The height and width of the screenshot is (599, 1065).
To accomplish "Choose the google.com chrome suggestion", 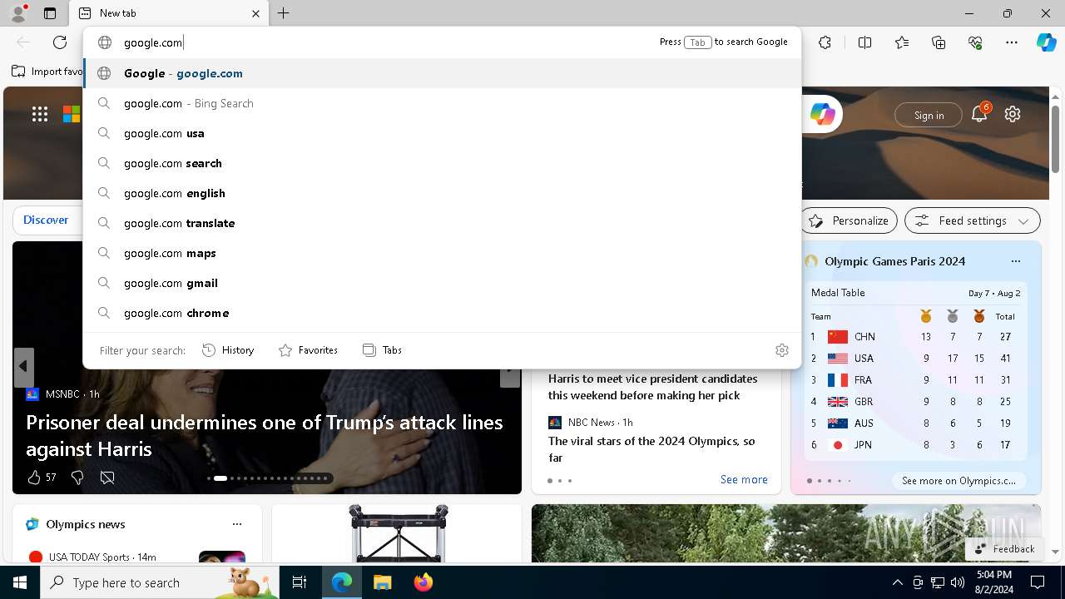I will (x=442, y=313).
